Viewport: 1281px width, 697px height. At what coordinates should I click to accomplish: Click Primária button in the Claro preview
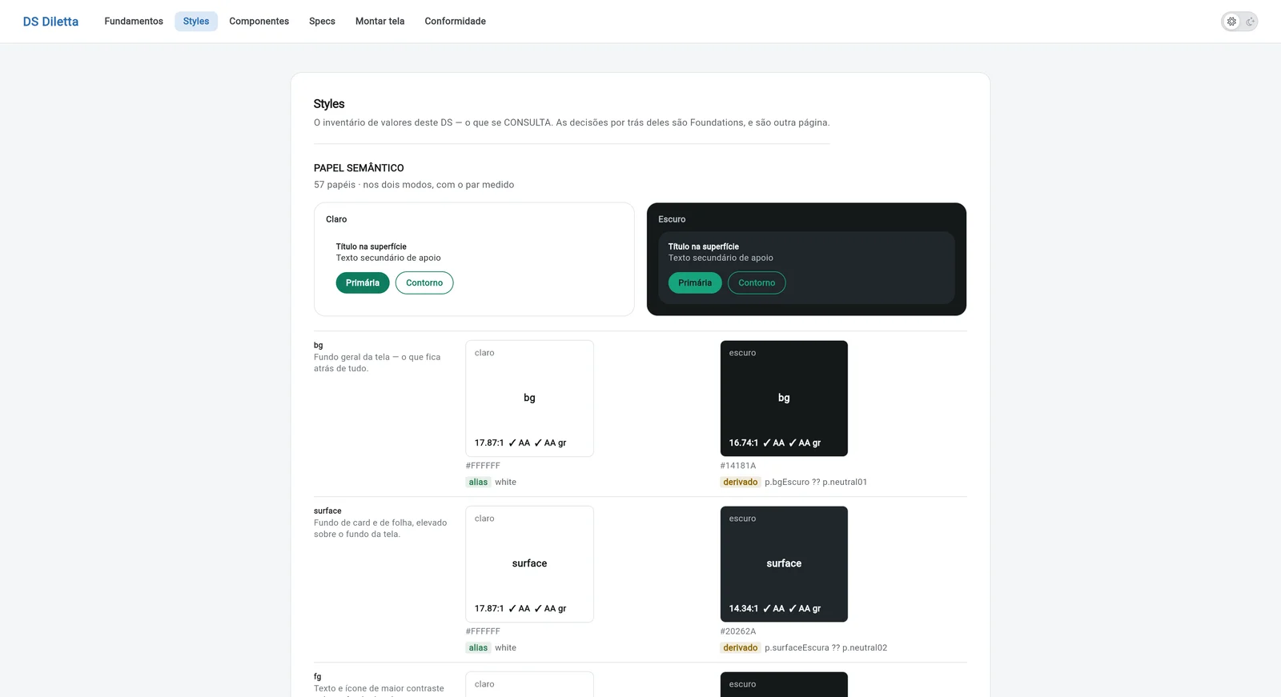pyautogui.click(x=363, y=283)
